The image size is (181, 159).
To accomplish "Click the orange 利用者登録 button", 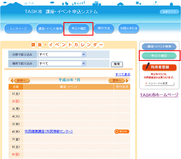I will pos(159,67).
